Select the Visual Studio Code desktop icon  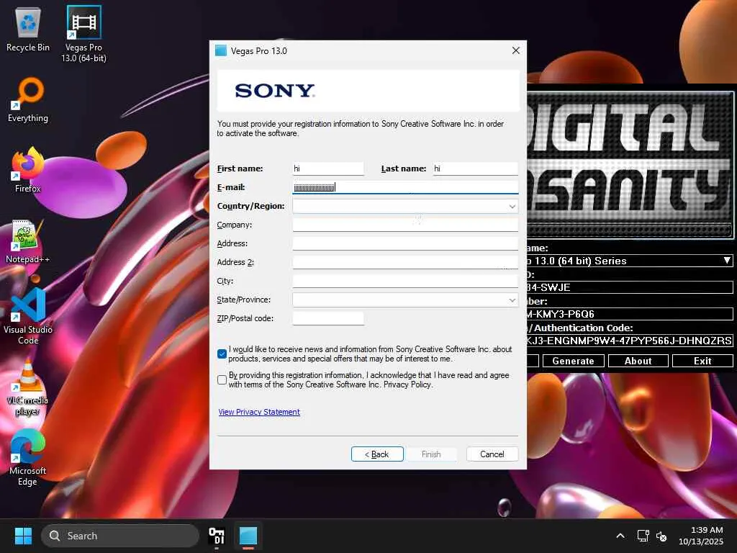(x=28, y=316)
